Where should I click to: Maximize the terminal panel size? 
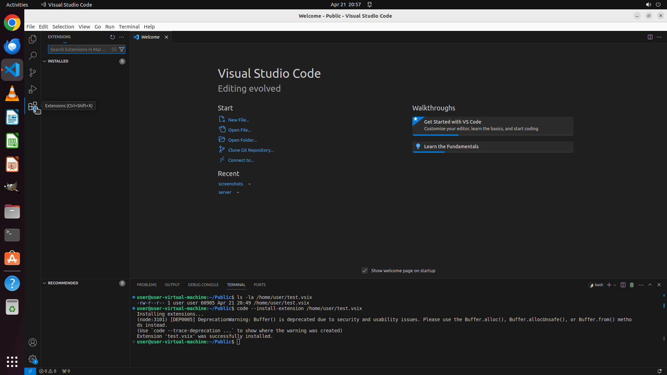[x=650, y=285]
